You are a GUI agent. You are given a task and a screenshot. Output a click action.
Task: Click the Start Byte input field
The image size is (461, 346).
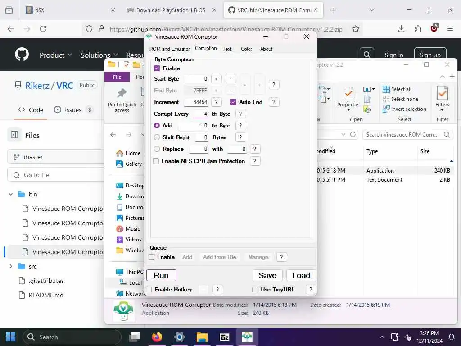[196, 79]
